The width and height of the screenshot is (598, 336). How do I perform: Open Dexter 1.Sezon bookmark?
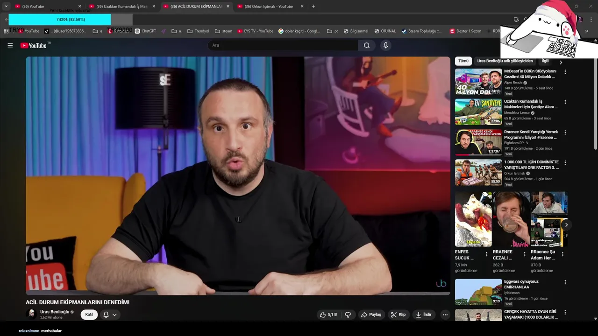(x=465, y=31)
